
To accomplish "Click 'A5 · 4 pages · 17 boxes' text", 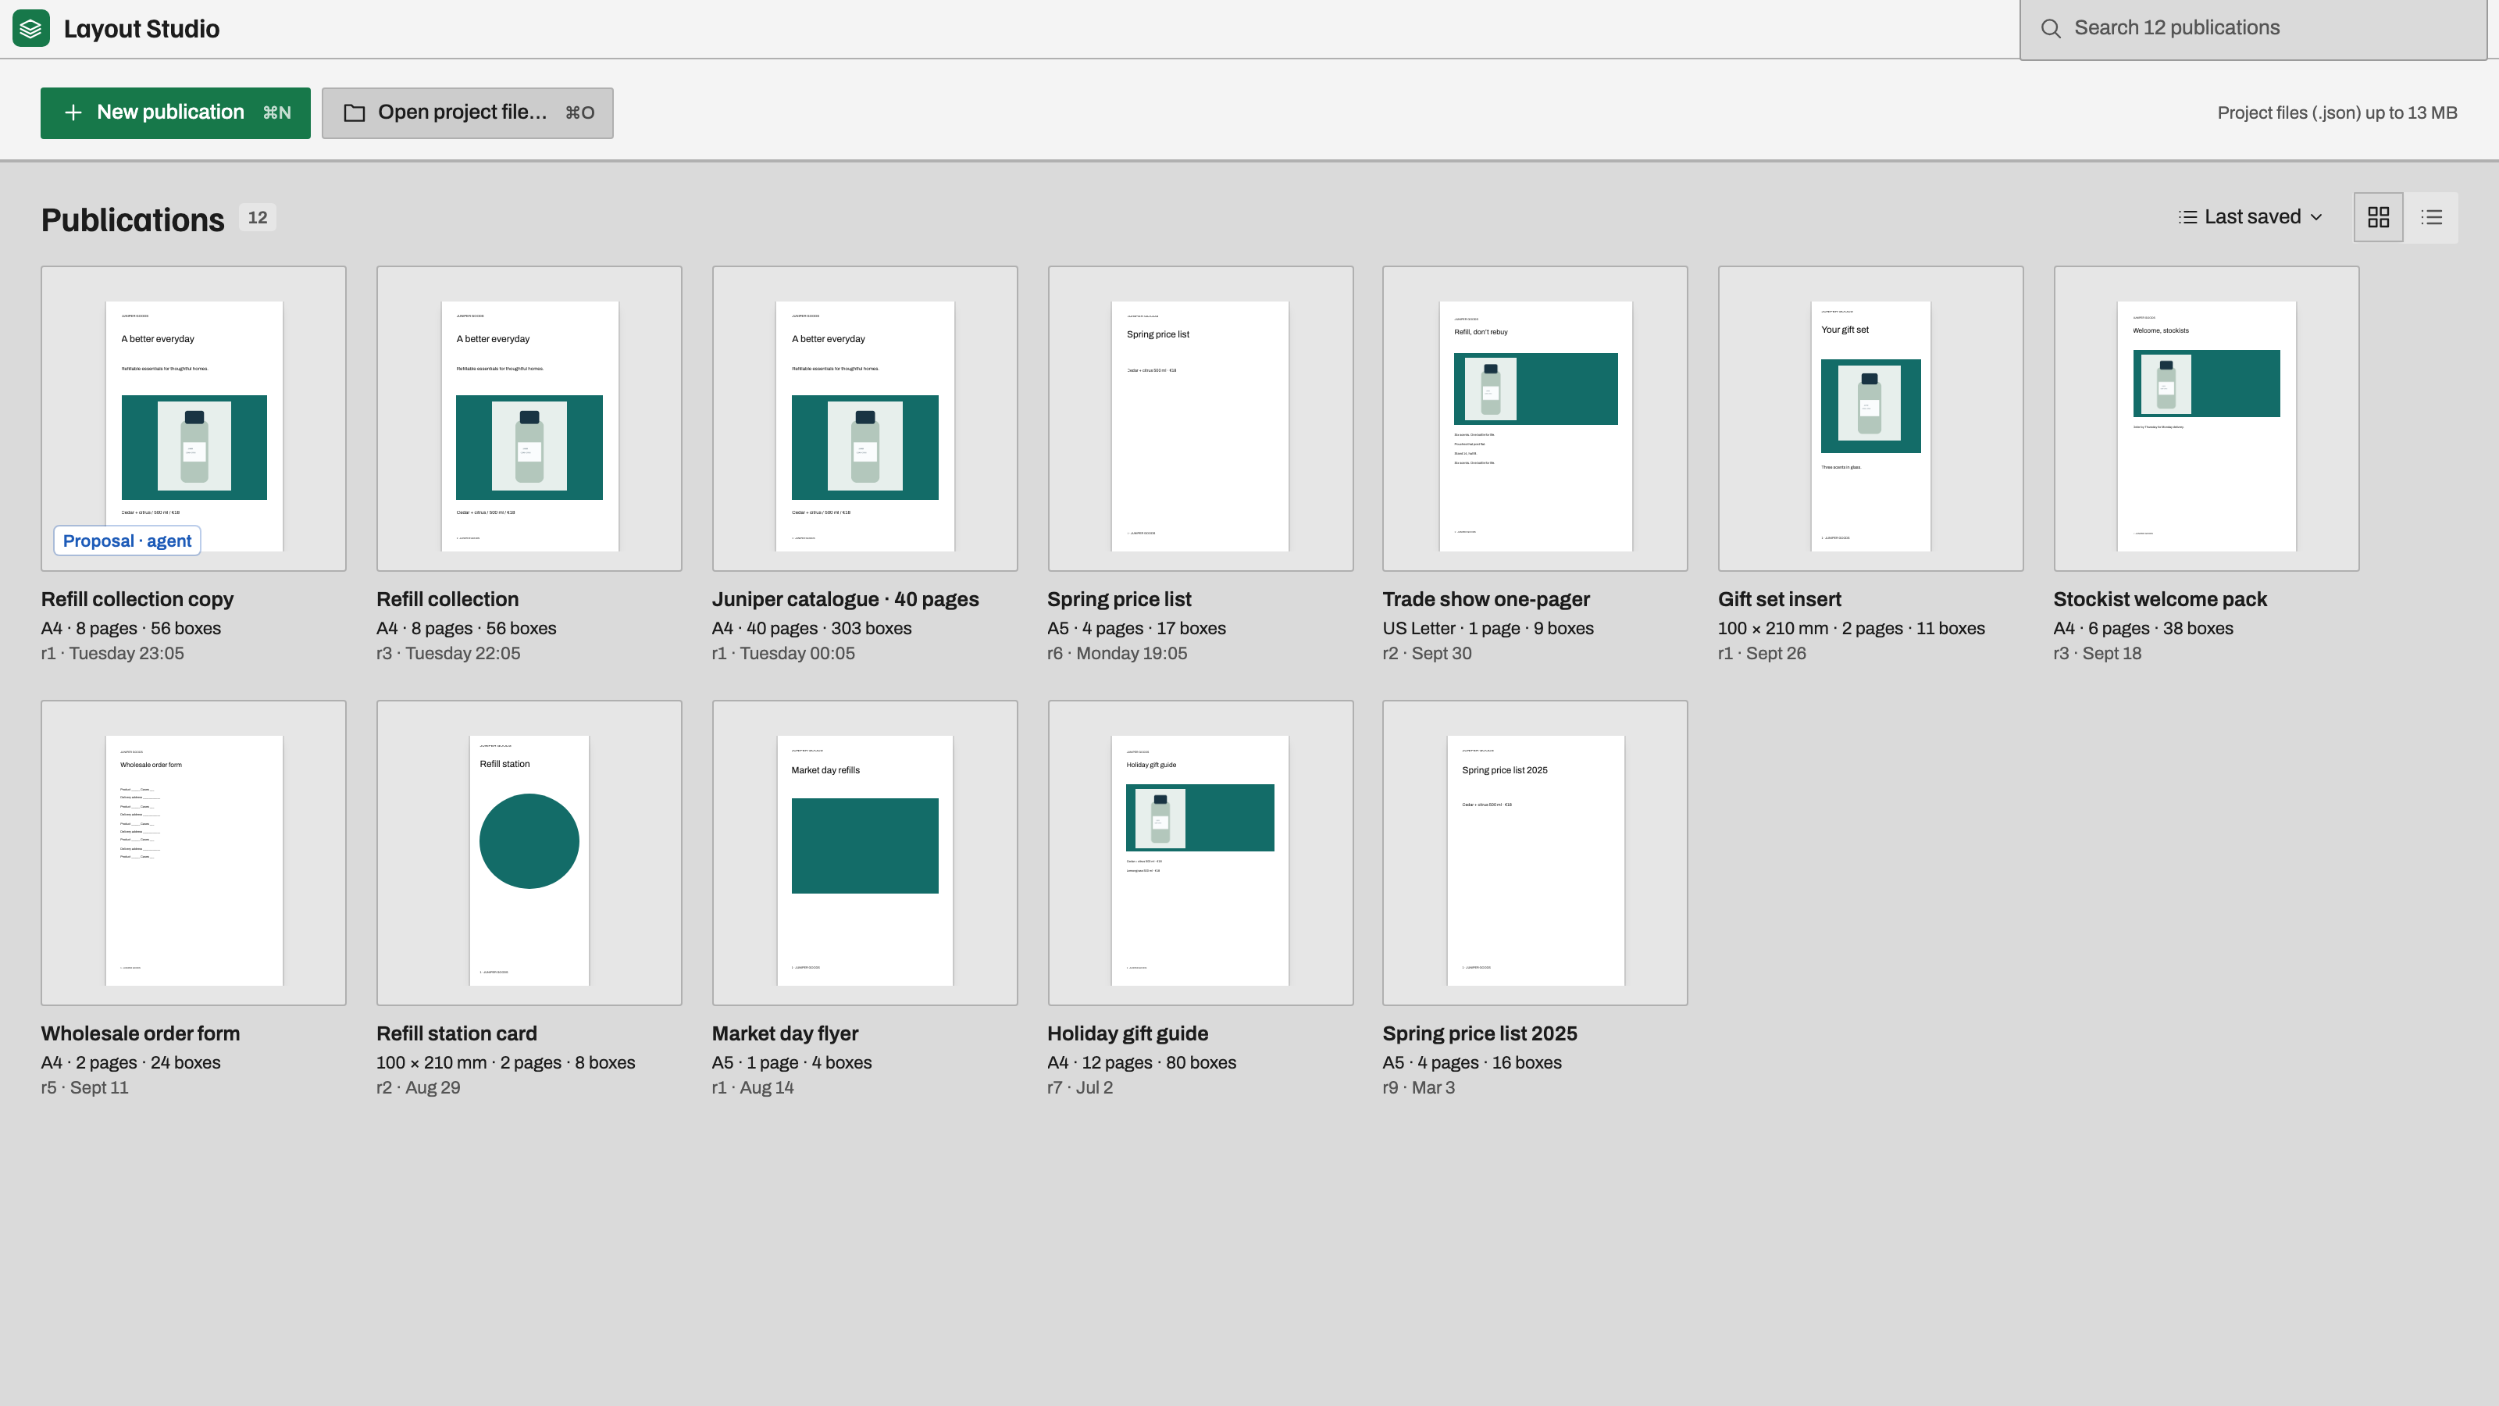I will (x=1136, y=628).
